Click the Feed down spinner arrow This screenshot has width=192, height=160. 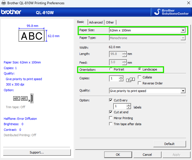pyautogui.click(x=125, y=64)
